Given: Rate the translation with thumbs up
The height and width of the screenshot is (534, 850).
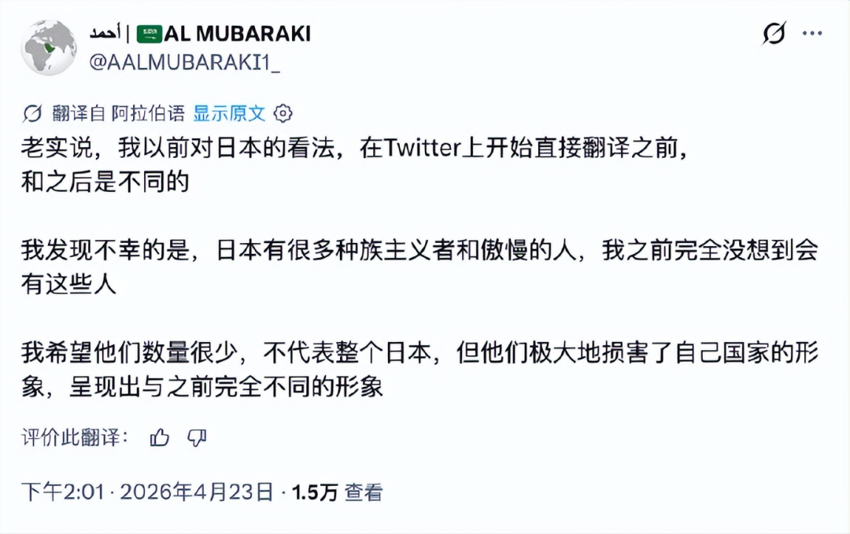Looking at the screenshot, I should tap(160, 438).
